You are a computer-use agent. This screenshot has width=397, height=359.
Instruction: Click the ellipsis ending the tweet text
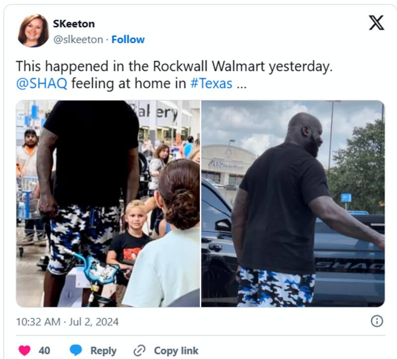[242, 86]
